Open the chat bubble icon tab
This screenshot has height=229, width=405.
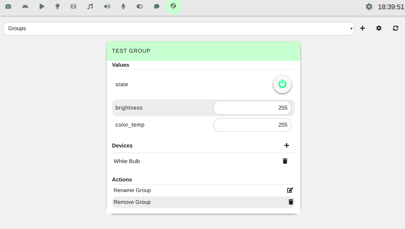coord(157,6)
